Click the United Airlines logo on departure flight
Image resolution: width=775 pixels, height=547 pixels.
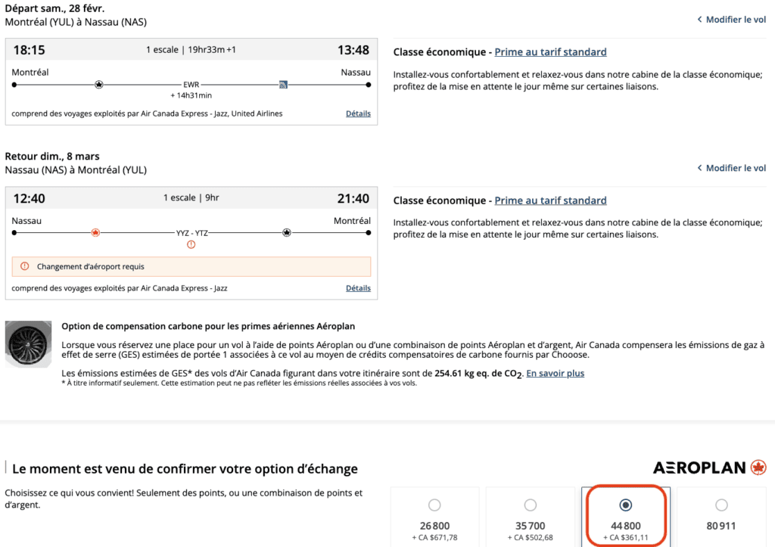tap(283, 84)
